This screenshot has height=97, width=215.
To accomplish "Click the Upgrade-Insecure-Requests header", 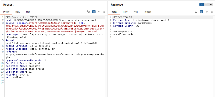I will click(26, 60).
